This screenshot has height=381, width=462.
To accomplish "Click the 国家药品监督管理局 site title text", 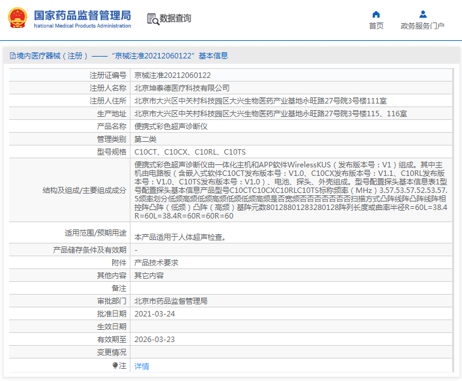I will [x=82, y=15].
